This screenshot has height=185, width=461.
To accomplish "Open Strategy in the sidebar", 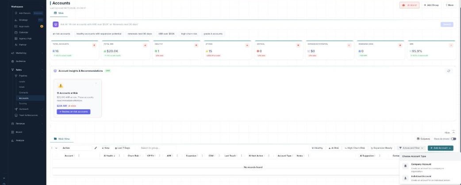I will pyautogui.click(x=28, y=20).
